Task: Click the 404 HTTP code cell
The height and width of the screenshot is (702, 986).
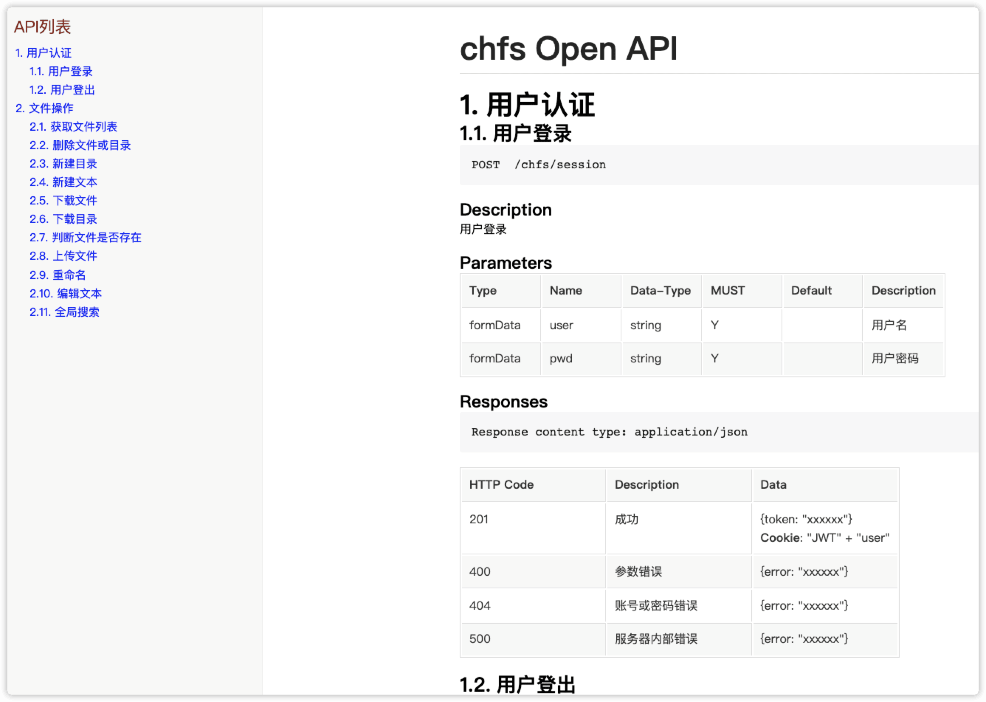Action: (x=533, y=606)
